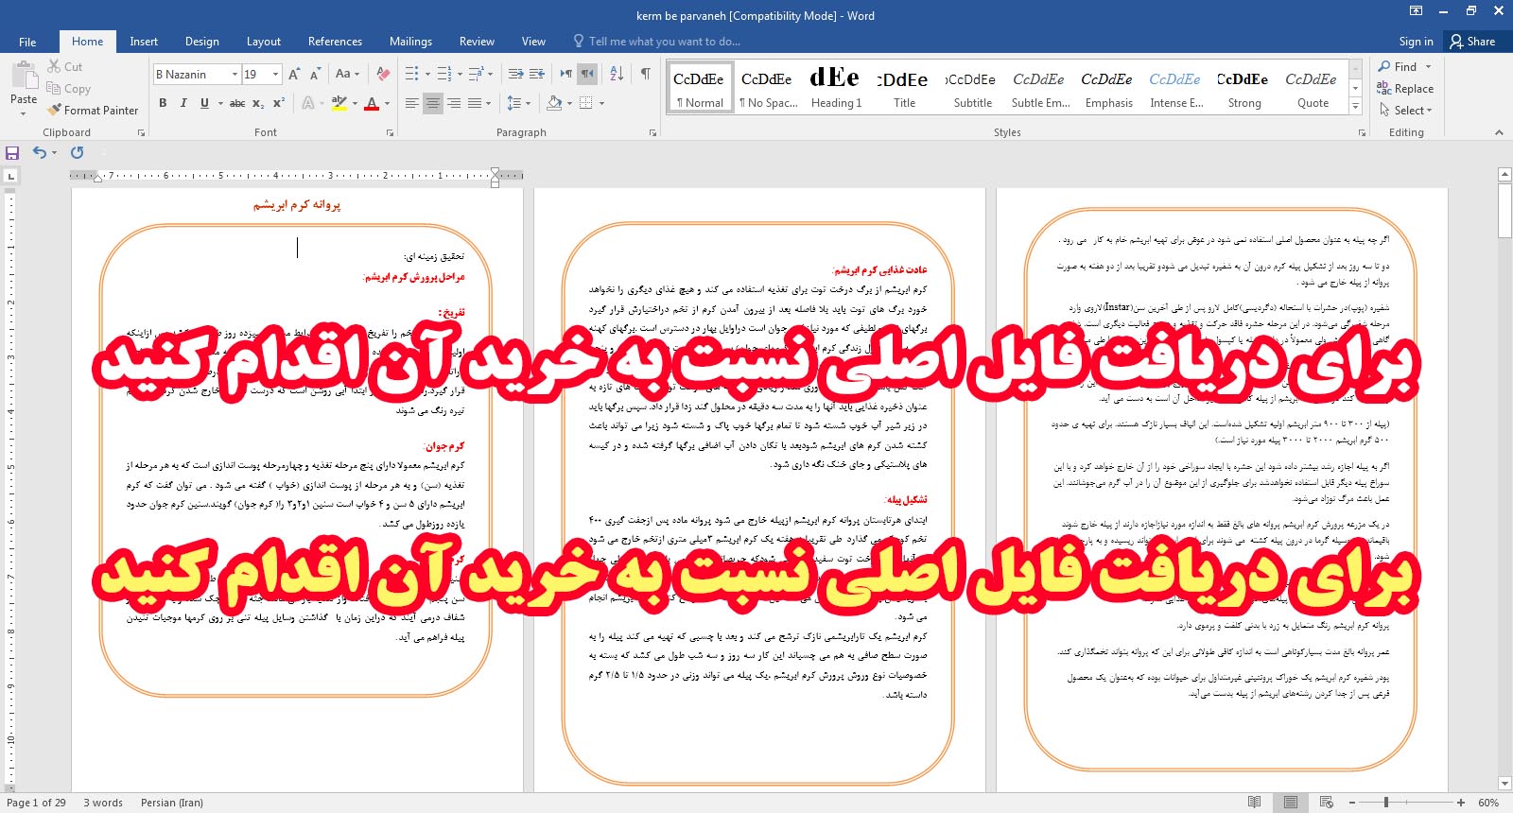Click the Replace button

(1406, 89)
